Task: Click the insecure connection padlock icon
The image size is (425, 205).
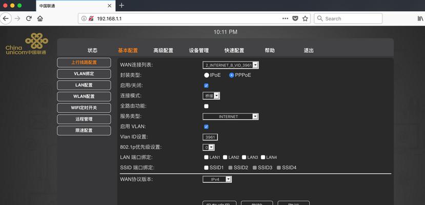Action: pos(91,18)
